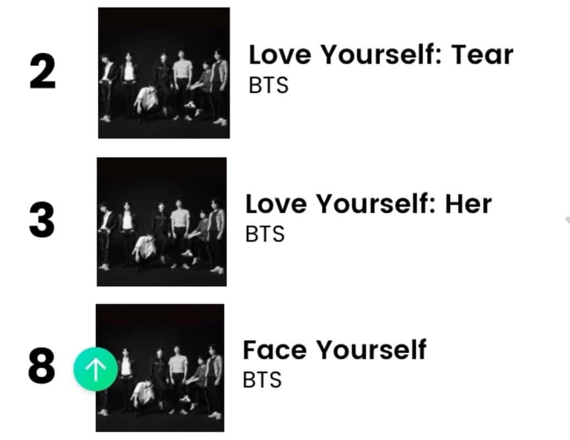Tap the group photo on the rank 2 cover

coord(165,89)
